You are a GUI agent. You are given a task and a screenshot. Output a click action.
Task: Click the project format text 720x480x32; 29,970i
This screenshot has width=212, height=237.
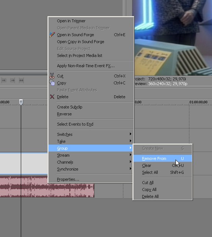(167, 79)
